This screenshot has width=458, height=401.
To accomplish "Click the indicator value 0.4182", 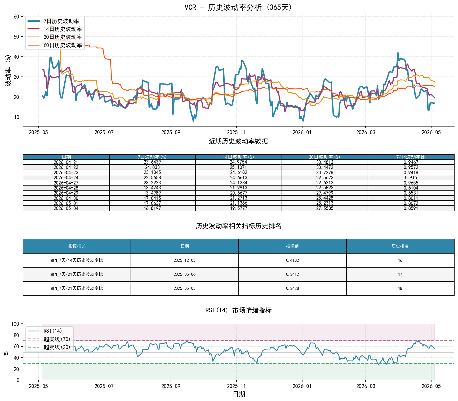I will pyautogui.click(x=292, y=260).
